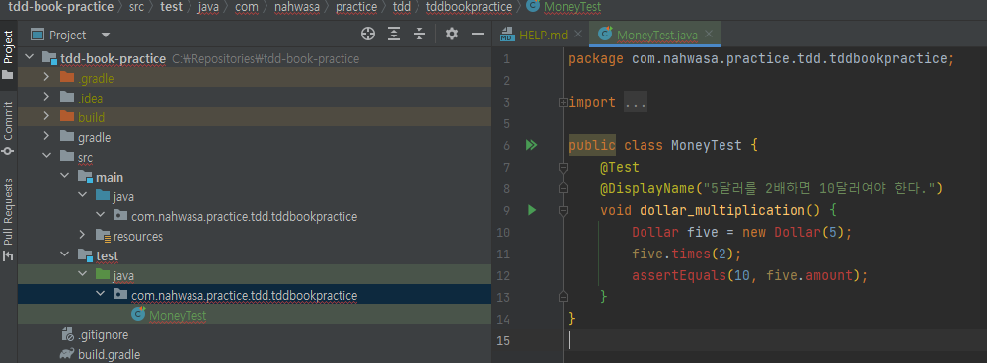
Task: Expand the resources folder
Action: pyautogui.click(x=82, y=236)
